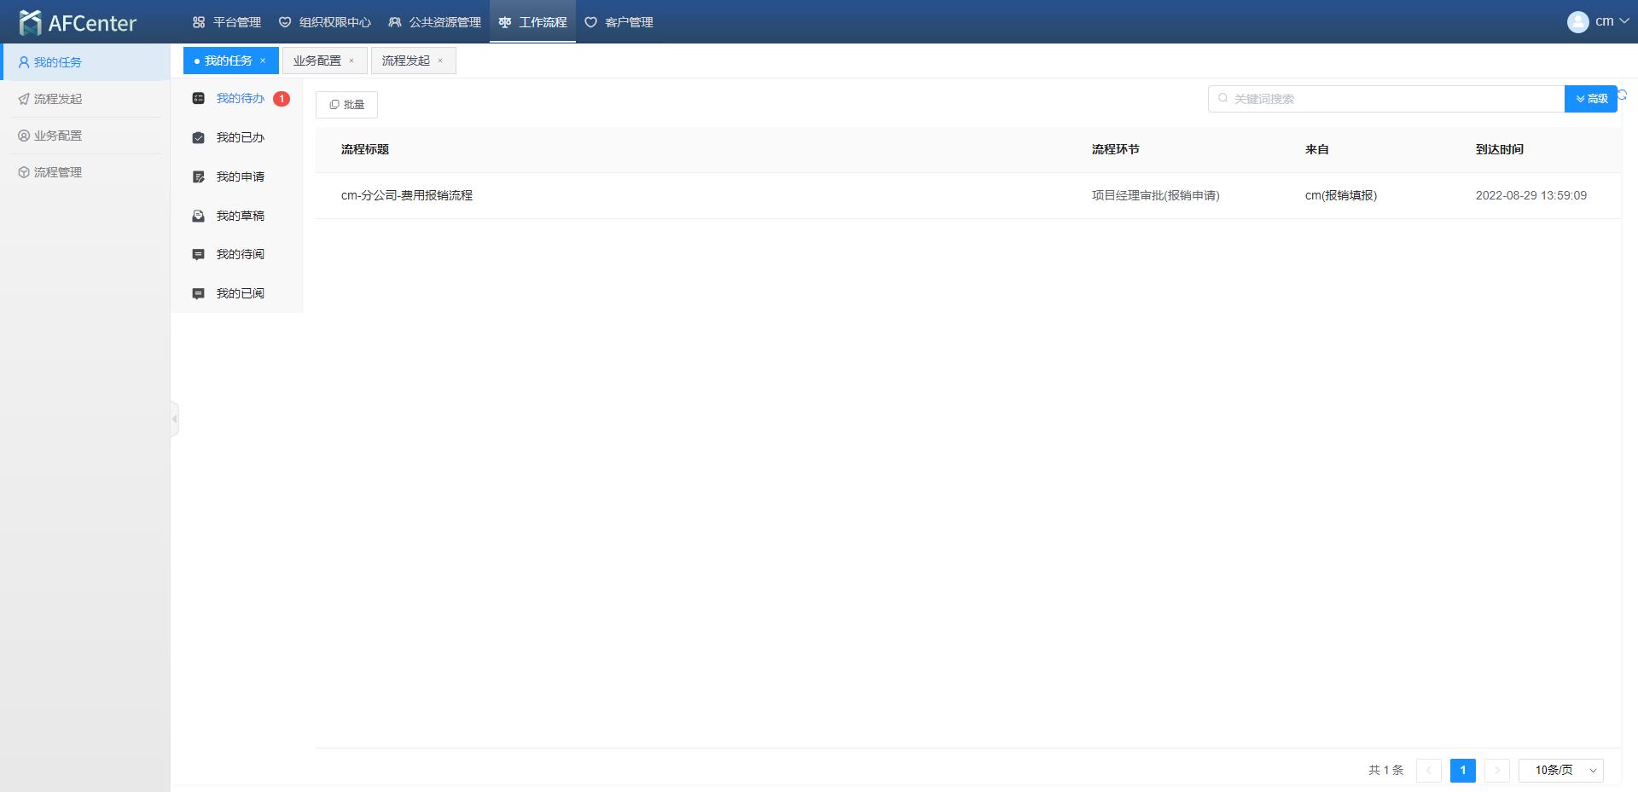Image resolution: width=1638 pixels, height=792 pixels.
Task: Collapse the left sidebar with handle
Action: (x=174, y=419)
